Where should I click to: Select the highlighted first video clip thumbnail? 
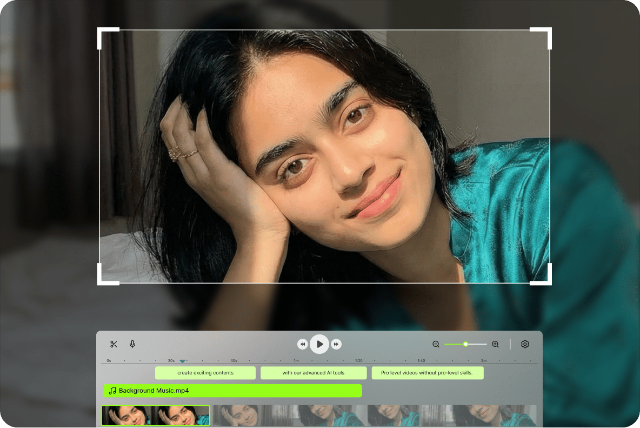[x=156, y=416]
